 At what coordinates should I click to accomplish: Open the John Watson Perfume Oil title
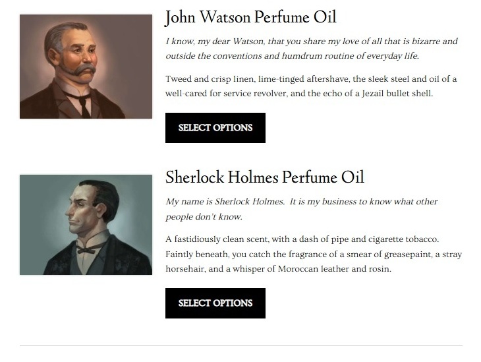tap(250, 17)
